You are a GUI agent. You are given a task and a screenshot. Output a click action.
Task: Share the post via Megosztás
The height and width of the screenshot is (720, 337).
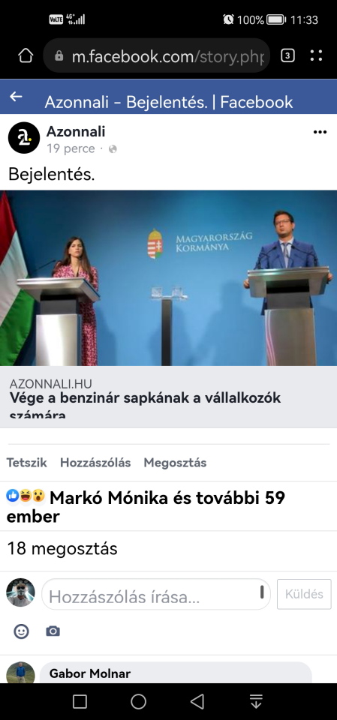175,463
